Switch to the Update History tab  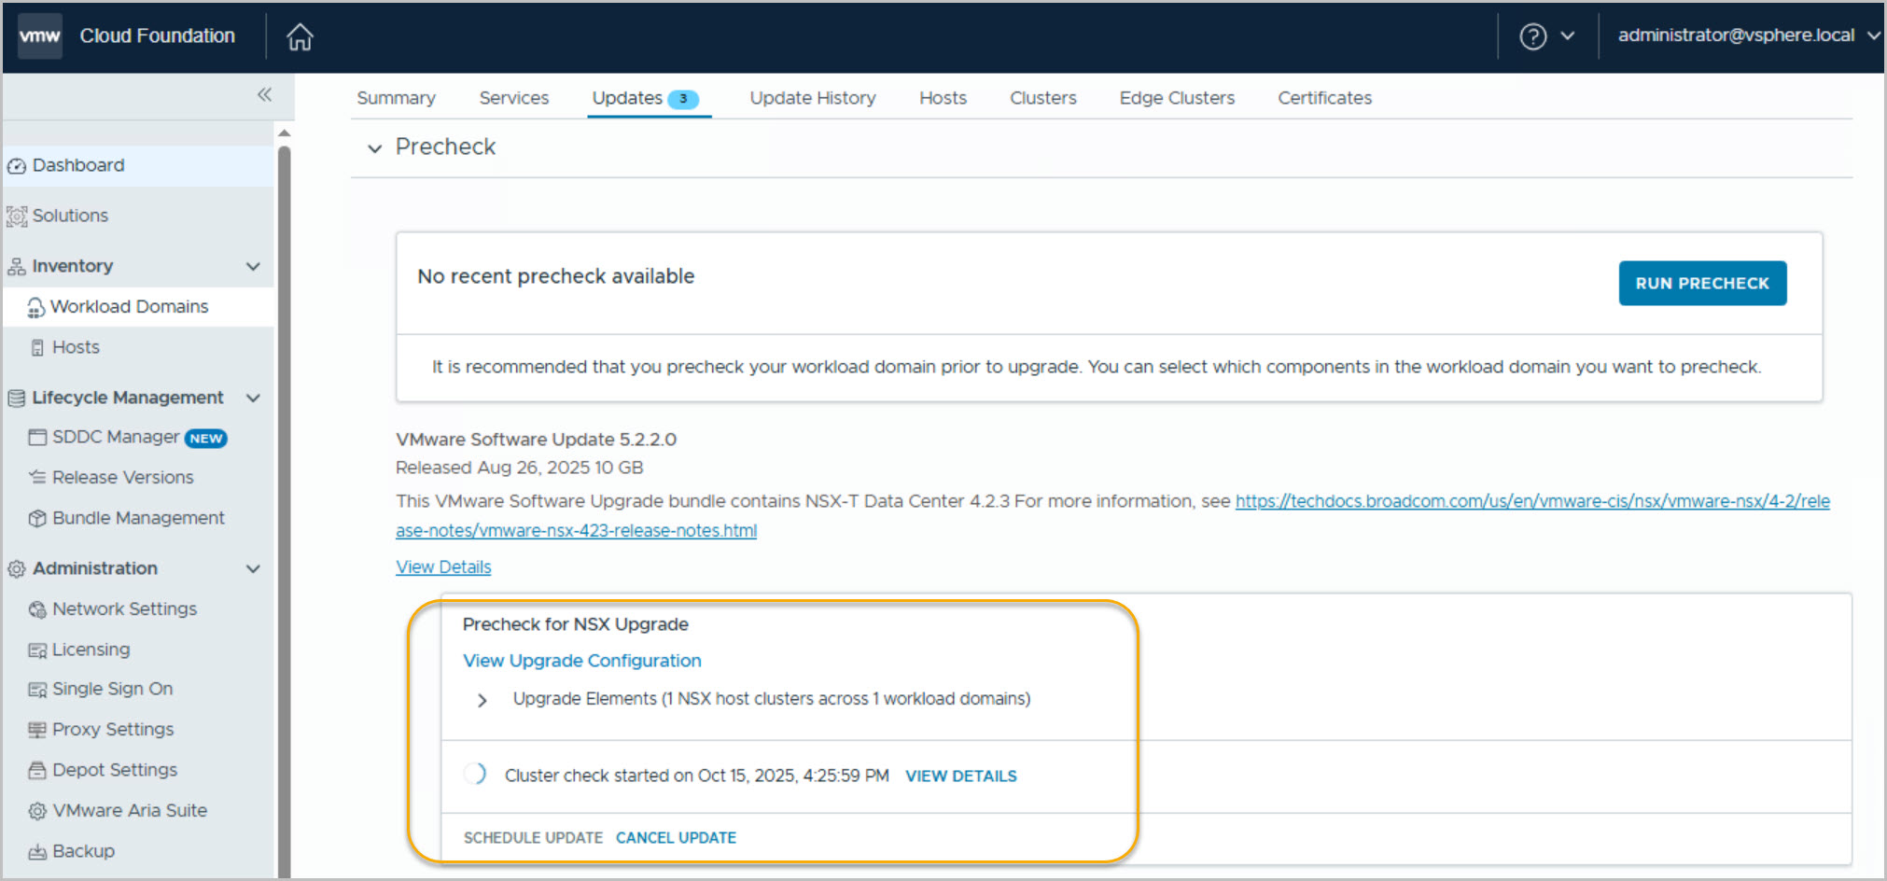[x=812, y=98]
